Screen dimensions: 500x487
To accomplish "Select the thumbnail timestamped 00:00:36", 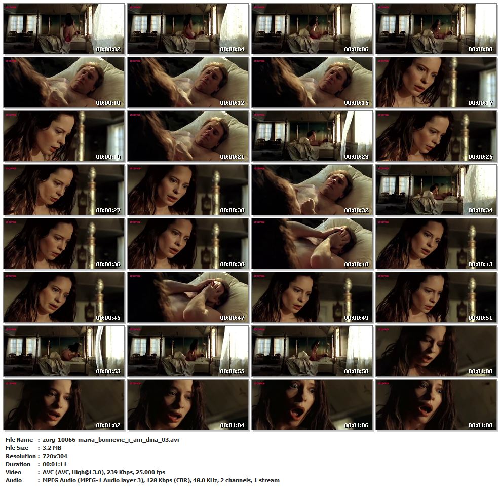I will [64, 244].
